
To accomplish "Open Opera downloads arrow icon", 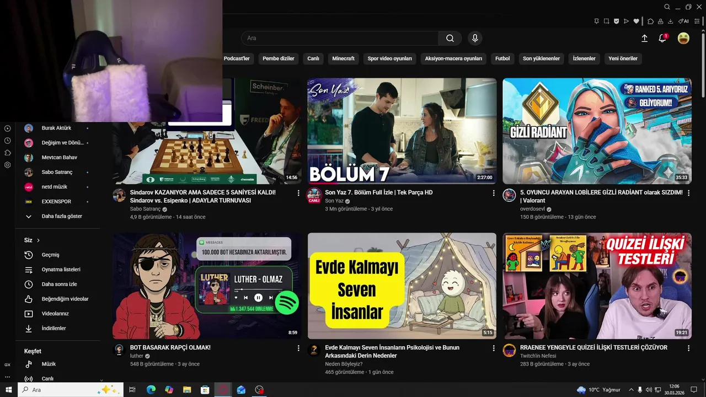I will click(x=670, y=22).
